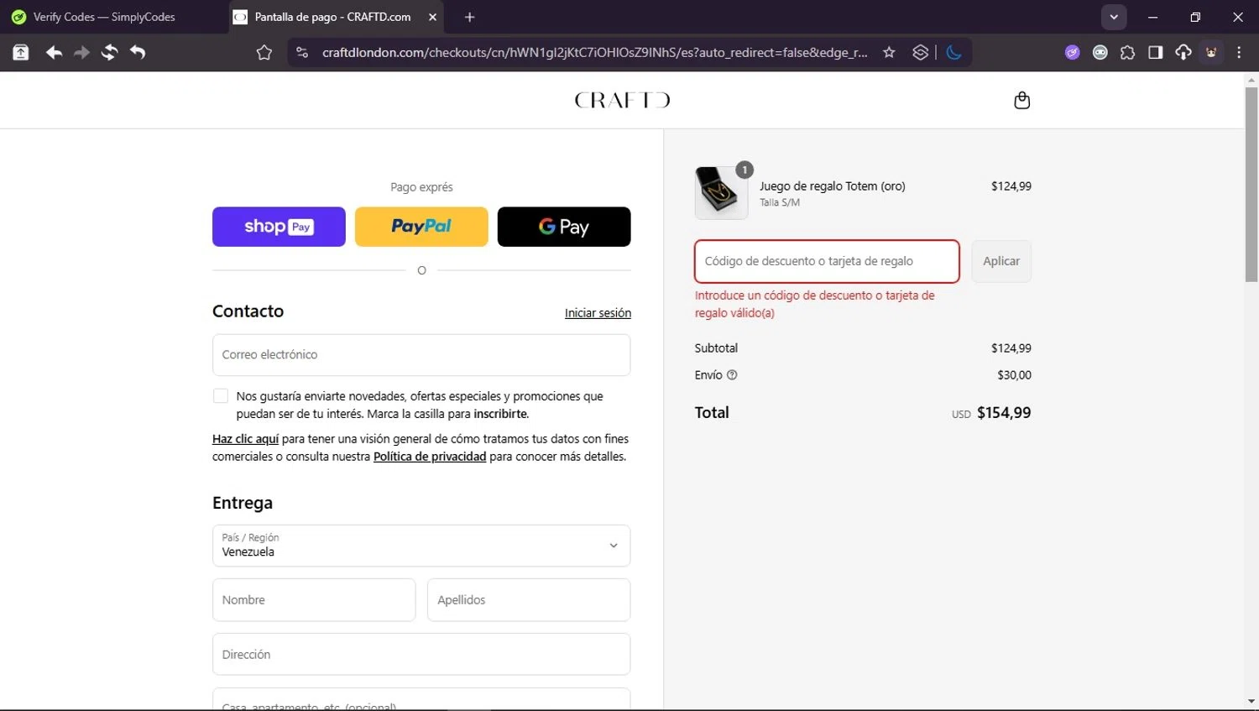This screenshot has width=1259, height=711.
Task: Open a new browser tab
Action: (469, 17)
